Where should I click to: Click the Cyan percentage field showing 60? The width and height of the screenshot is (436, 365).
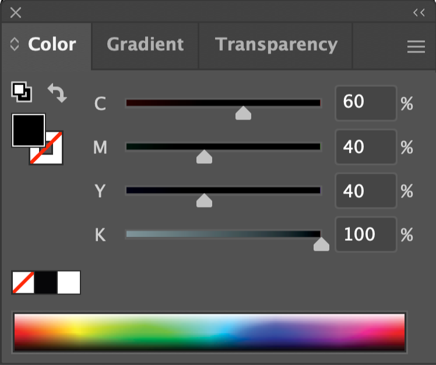click(365, 103)
